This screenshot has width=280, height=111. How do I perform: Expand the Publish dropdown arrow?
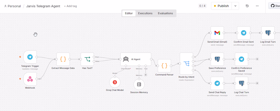click(x=235, y=6)
